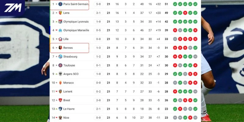The width and height of the screenshot is (244, 122).
Task: Open the Toulouse team page
Action: point(69,65)
